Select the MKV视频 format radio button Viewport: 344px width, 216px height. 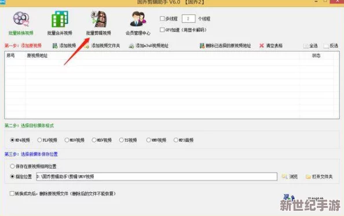pyautogui.click(x=94, y=140)
